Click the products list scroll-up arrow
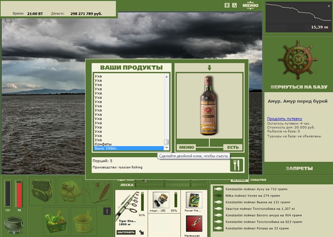 167,77
